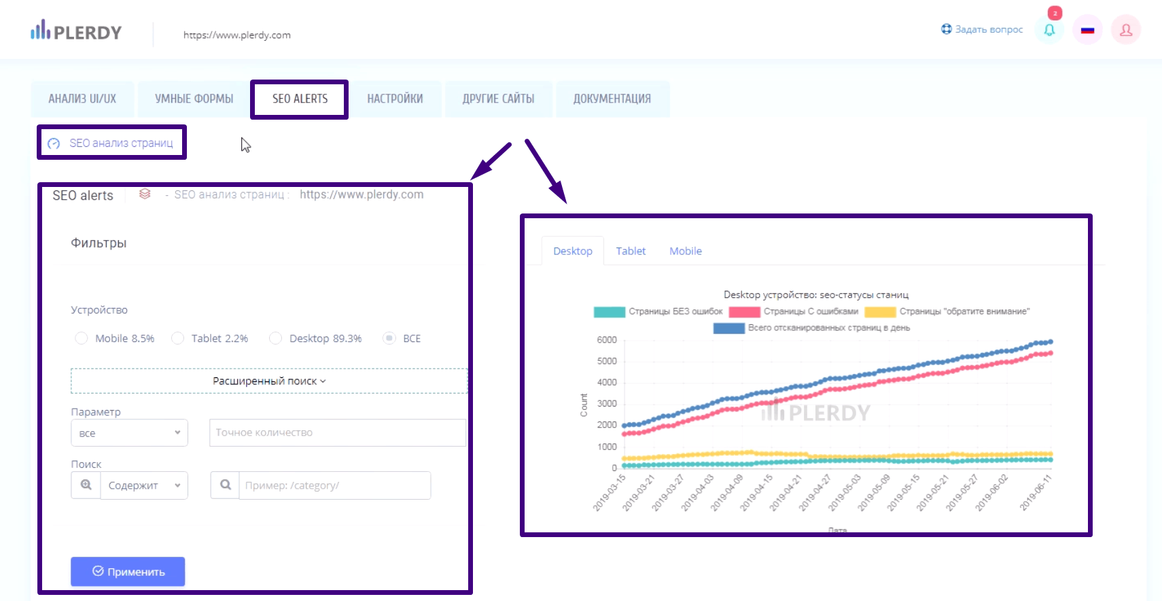This screenshot has width=1162, height=601.
Task: Select the Tablet 2.2% radio button
Action: (177, 339)
